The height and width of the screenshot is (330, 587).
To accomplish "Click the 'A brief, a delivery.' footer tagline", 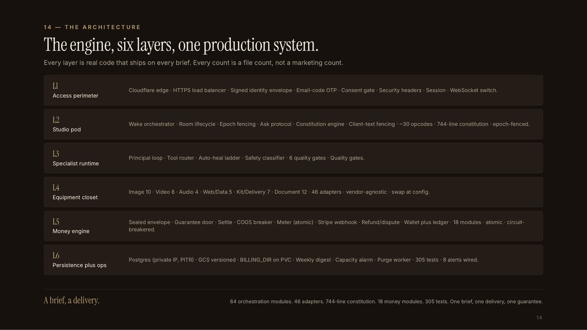I will [x=71, y=300].
